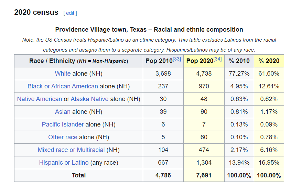Click the cell showing 474
Viewport: 291px width, 186px height.
204,150
